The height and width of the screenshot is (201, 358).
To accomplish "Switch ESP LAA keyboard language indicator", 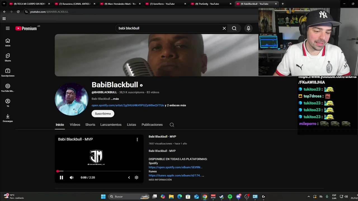I will (334, 197).
